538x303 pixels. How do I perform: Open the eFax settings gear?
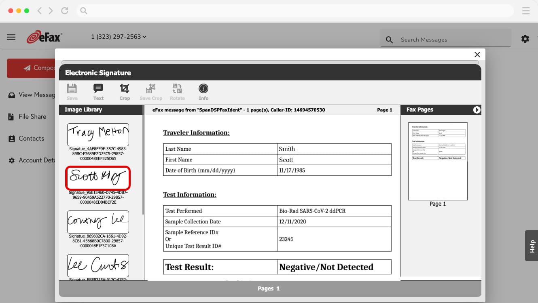(x=525, y=38)
